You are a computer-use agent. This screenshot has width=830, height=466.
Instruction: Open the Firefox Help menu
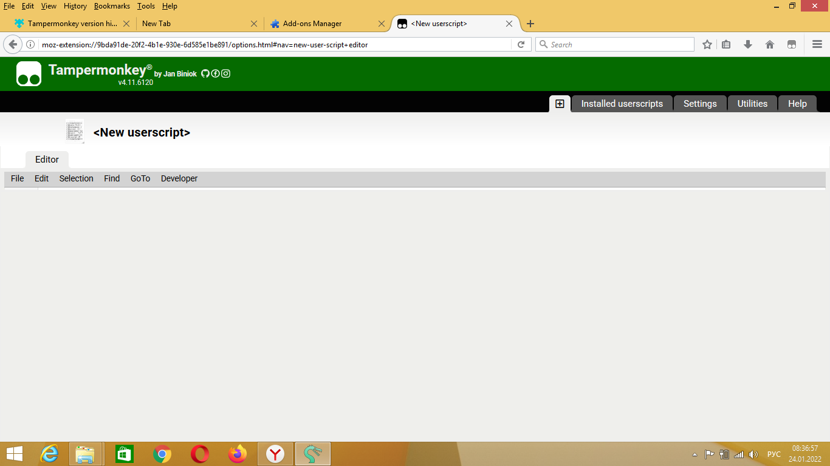pyautogui.click(x=170, y=6)
